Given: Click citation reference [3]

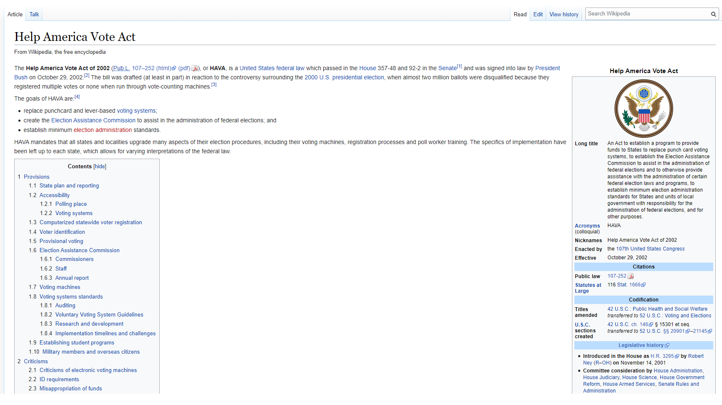Looking at the screenshot, I should click(214, 85).
